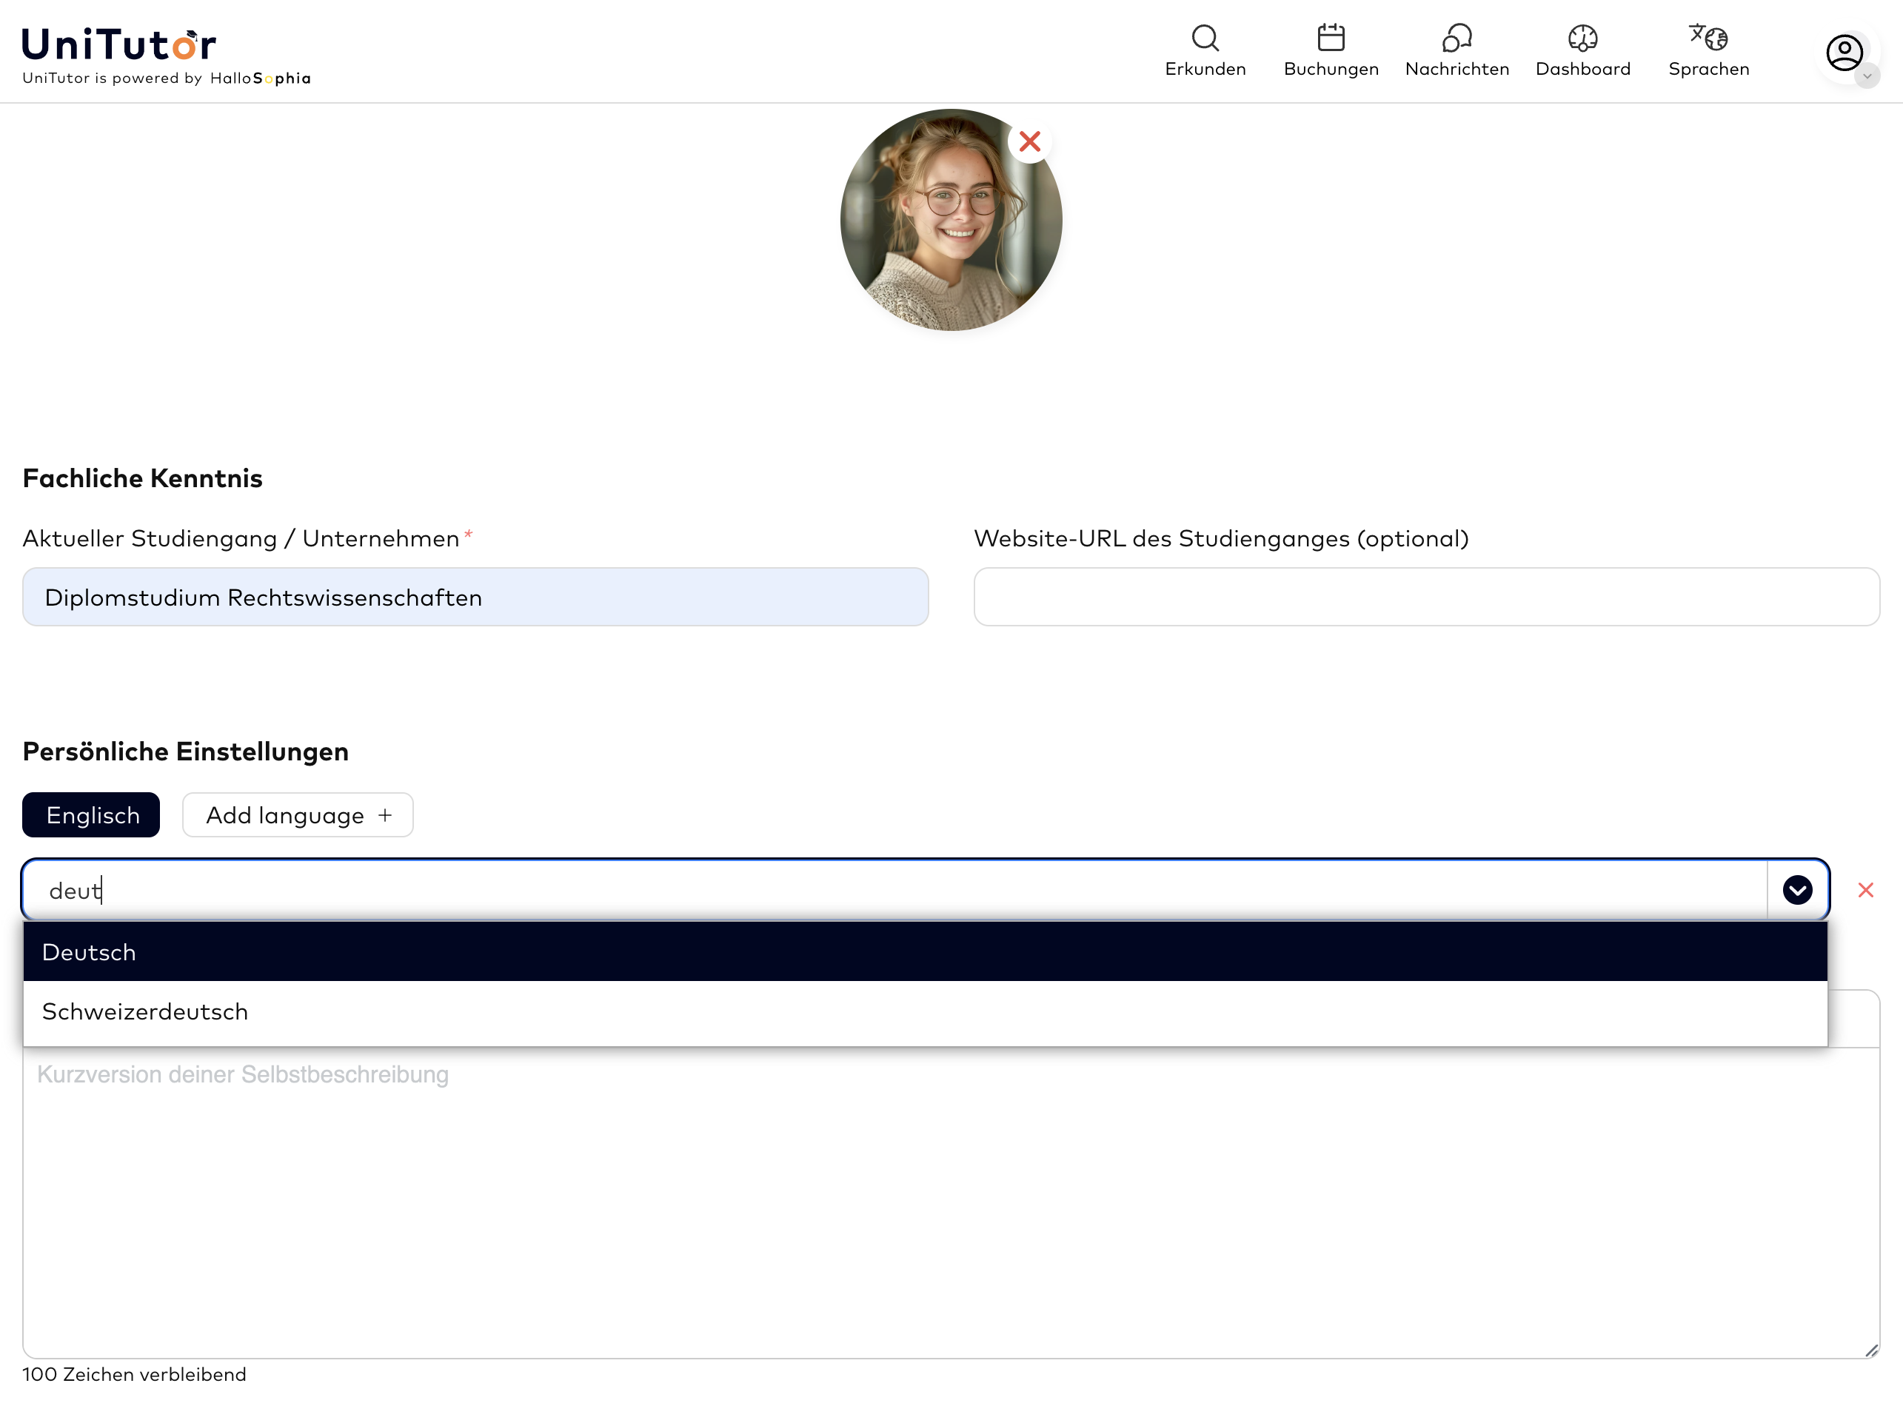Click the Fachliche Kenntnis heading

143,478
